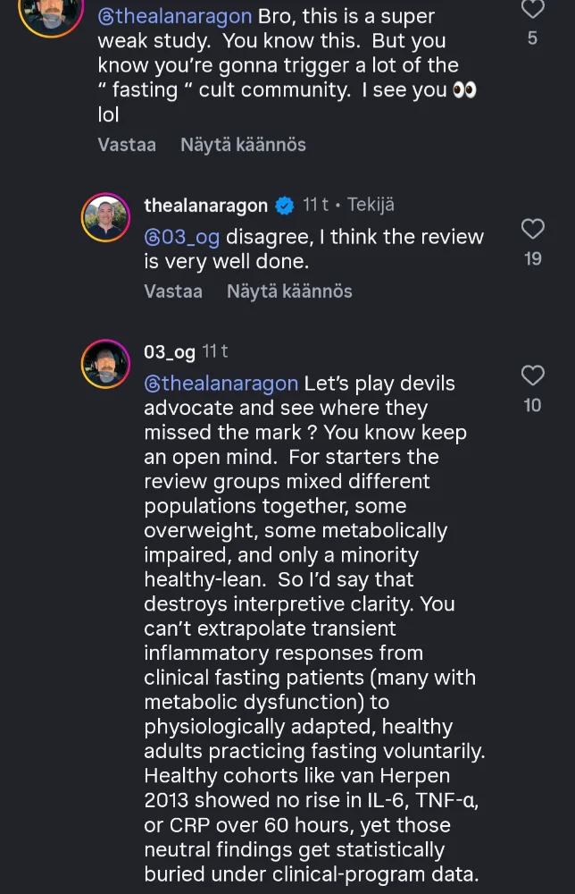This screenshot has width=575, height=894.
Task: Like thealanaragon's reply with 19 likes
Action: (532, 229)
